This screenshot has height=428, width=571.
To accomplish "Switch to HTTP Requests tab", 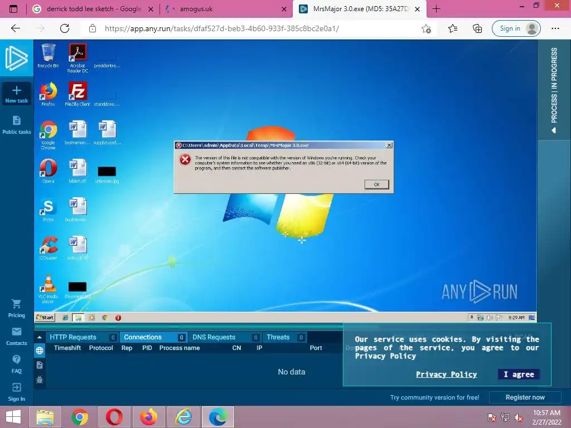I will click(x=83, y=337).
